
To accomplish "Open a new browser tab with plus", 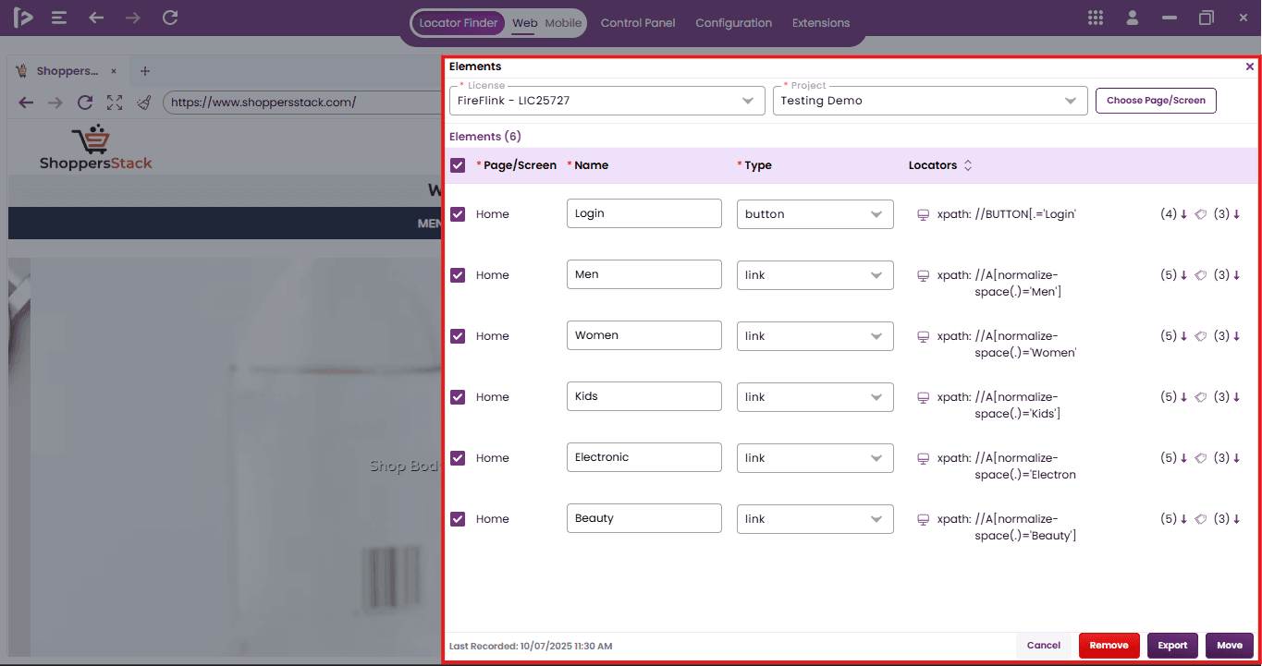I will (145, 71).
